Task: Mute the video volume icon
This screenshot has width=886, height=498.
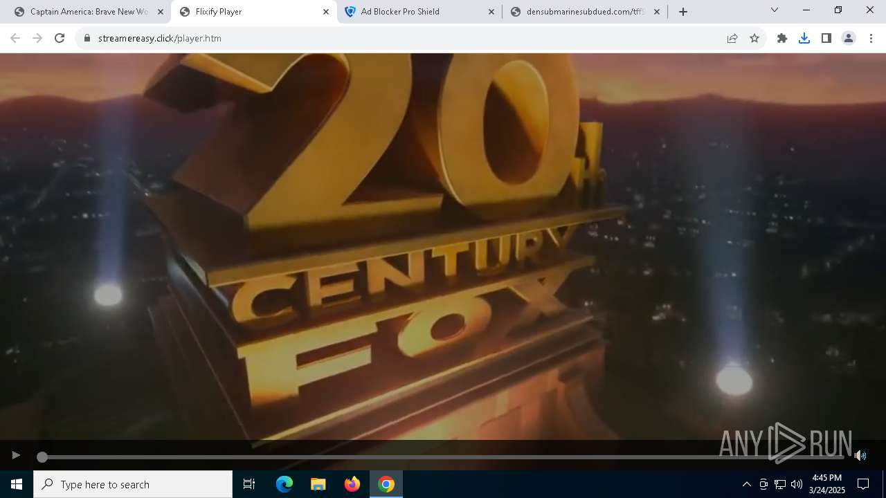Action: 860,455
